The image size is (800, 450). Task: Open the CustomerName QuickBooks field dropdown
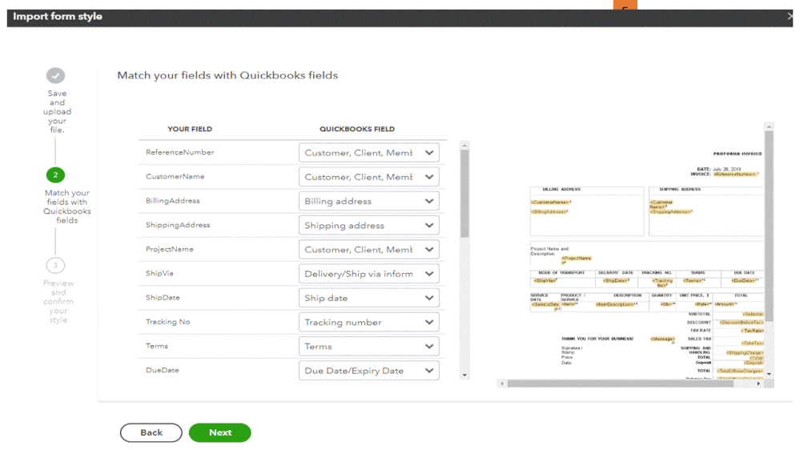pos(368,177)
